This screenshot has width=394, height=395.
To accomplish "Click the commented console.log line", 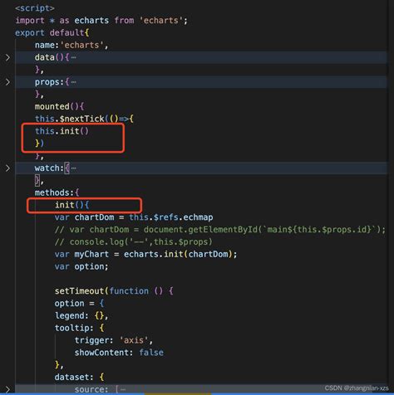I will coord(134,242).
